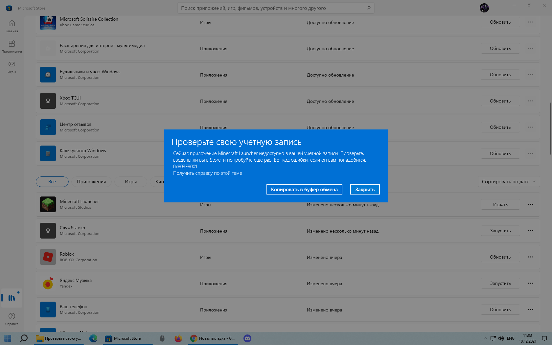The width and height of the screenshot is (552, 345).
Task: Open the Library sidebar icon
Action: [x=12, y=298]
